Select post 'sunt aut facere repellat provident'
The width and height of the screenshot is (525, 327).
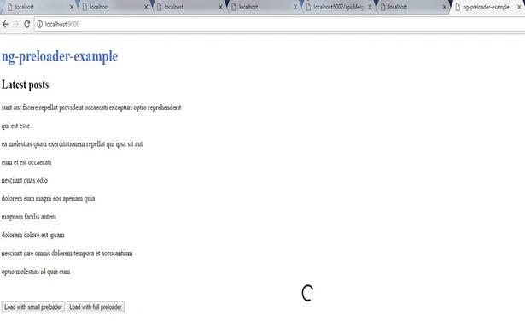click(x=91, y=108)
